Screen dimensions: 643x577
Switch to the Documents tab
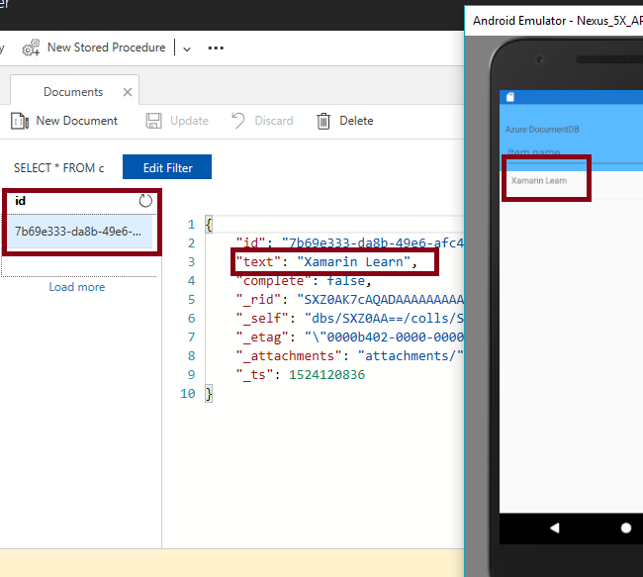73,91
